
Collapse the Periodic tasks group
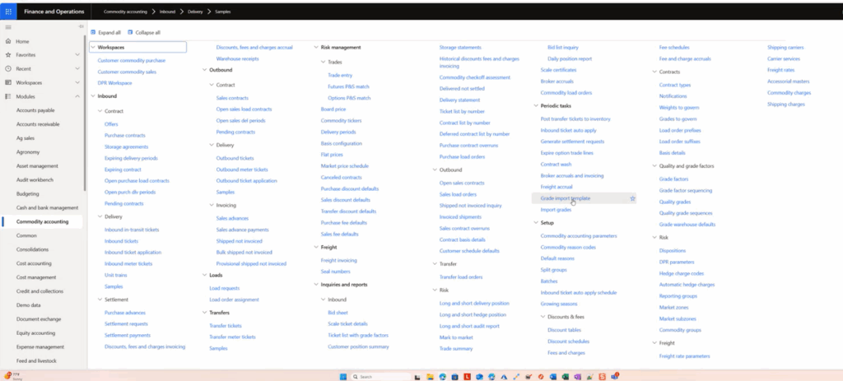coord(536,106)
